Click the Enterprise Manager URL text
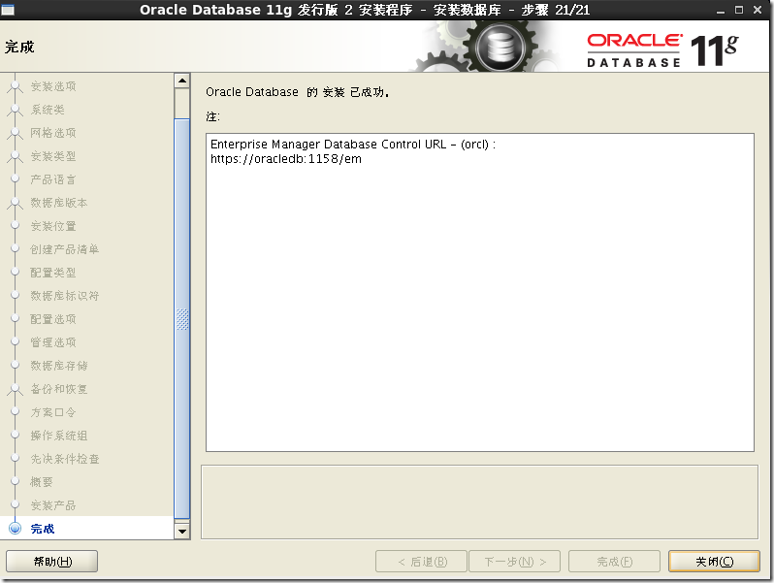This screenshot has height=583, width=774. click(x=286, y=159)
